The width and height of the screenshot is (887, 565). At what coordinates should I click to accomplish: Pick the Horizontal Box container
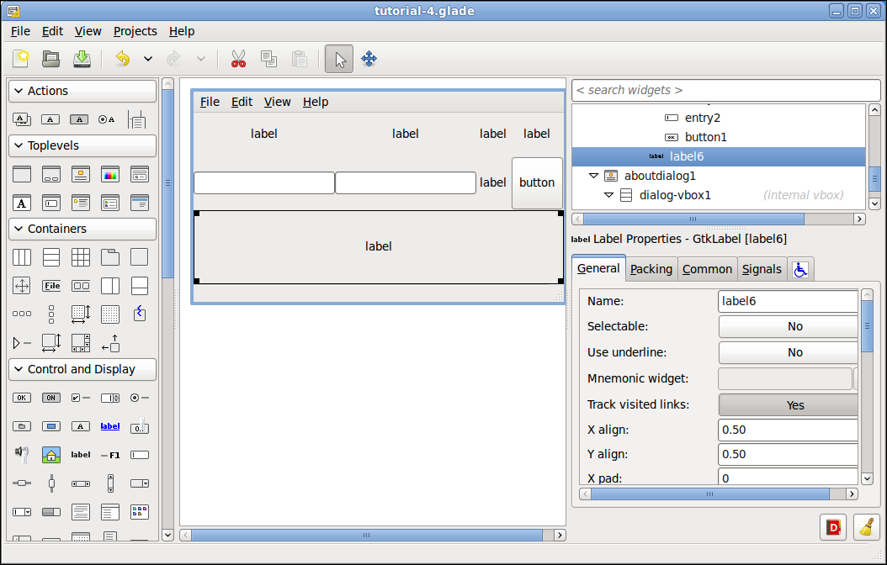tap(22, 257)
